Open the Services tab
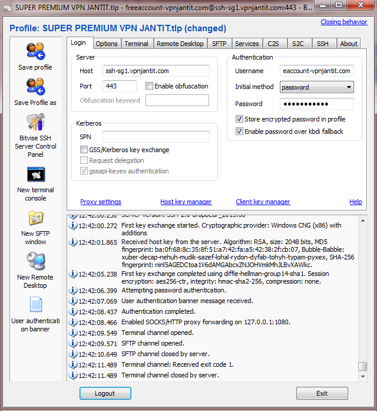The width and height of the screenshot is (377, 411). tap(247, 44)
